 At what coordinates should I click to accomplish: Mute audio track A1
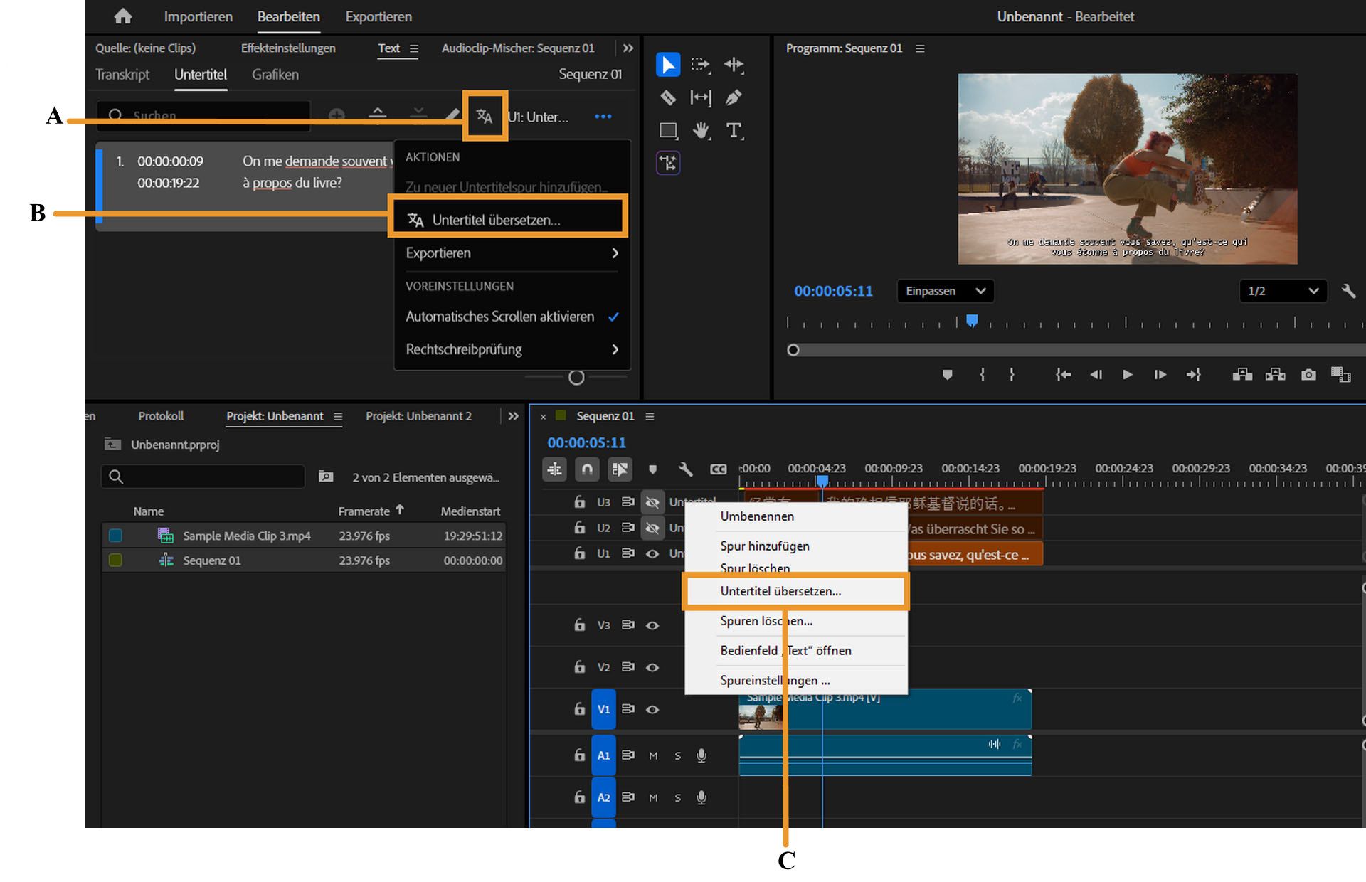pos(652,755)
